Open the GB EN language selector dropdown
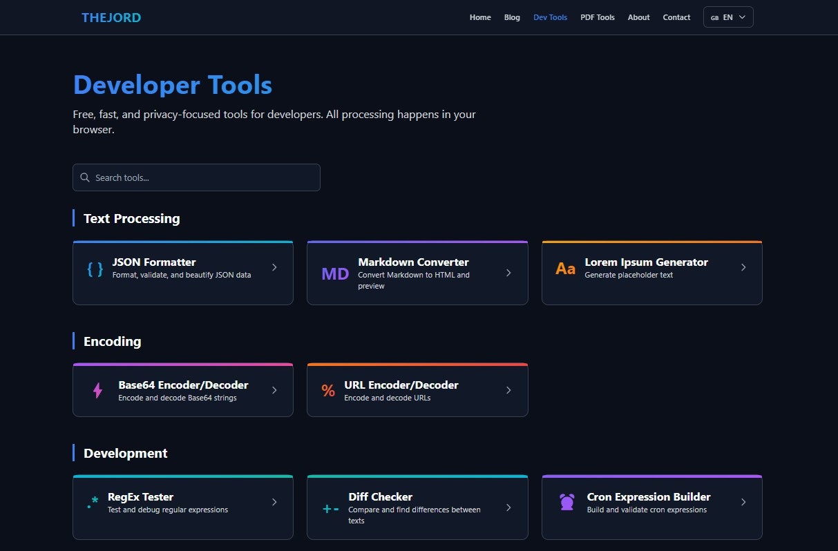 pyautogui.click(x=728, y=17)
